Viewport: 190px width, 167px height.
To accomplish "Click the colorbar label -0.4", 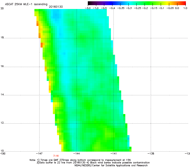I will [112, 8].
